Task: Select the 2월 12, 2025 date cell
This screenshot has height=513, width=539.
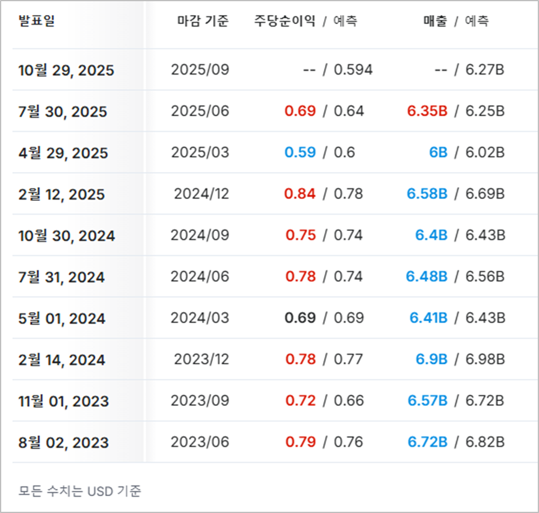Action: coord(61,194)
